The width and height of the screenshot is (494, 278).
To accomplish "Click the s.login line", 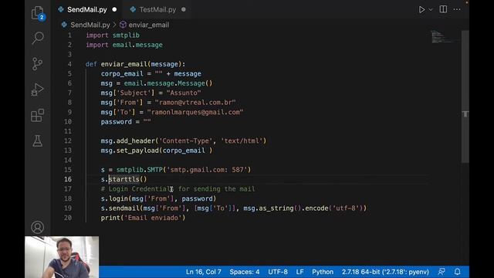I will pyautogui.click(x=158, y=198).
